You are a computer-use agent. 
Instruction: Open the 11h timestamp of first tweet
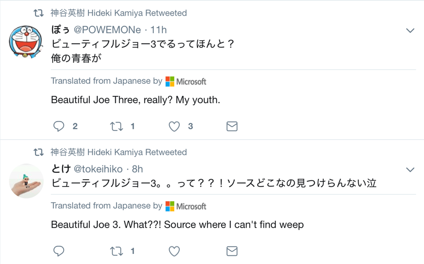pos(159,30)
